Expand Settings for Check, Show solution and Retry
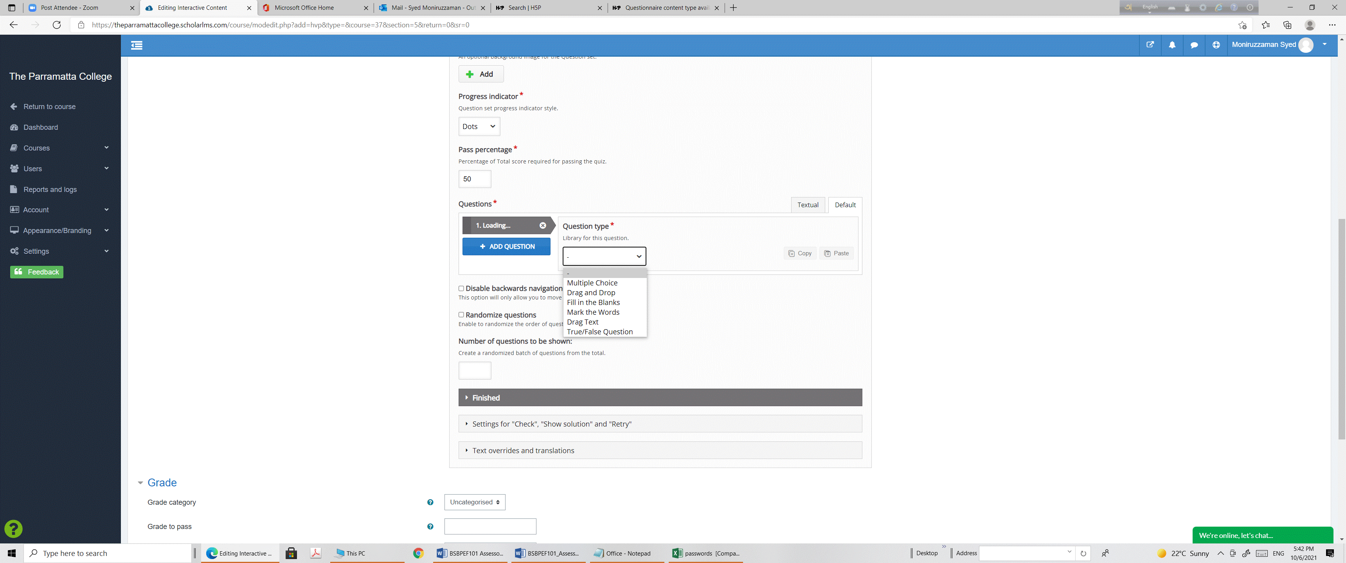The image size is (1346, 563). click(x=660, y=424)
